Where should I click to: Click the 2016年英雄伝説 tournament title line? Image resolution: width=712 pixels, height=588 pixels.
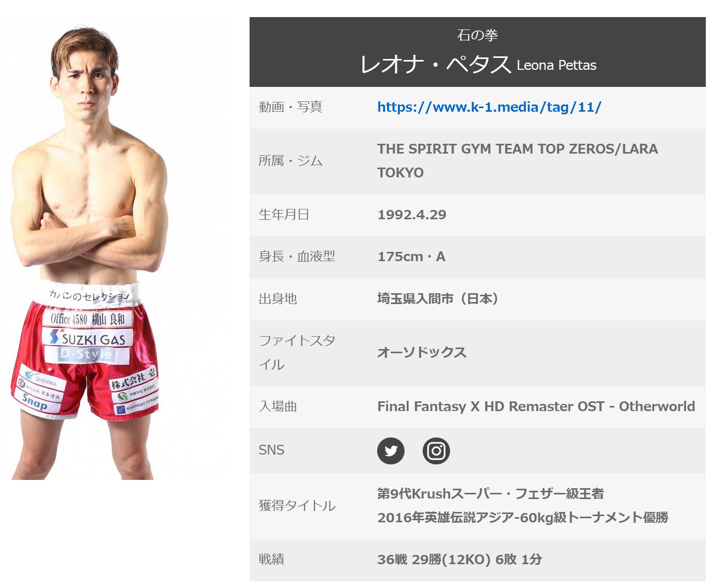pos(522,518)
